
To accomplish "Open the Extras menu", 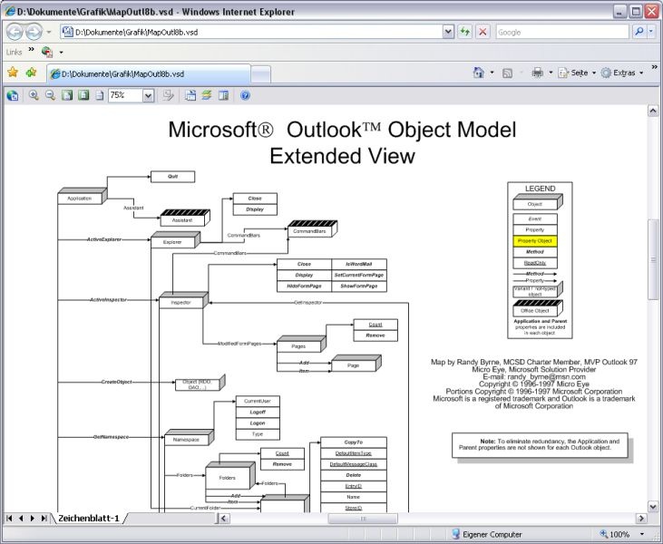I will 622,73.
